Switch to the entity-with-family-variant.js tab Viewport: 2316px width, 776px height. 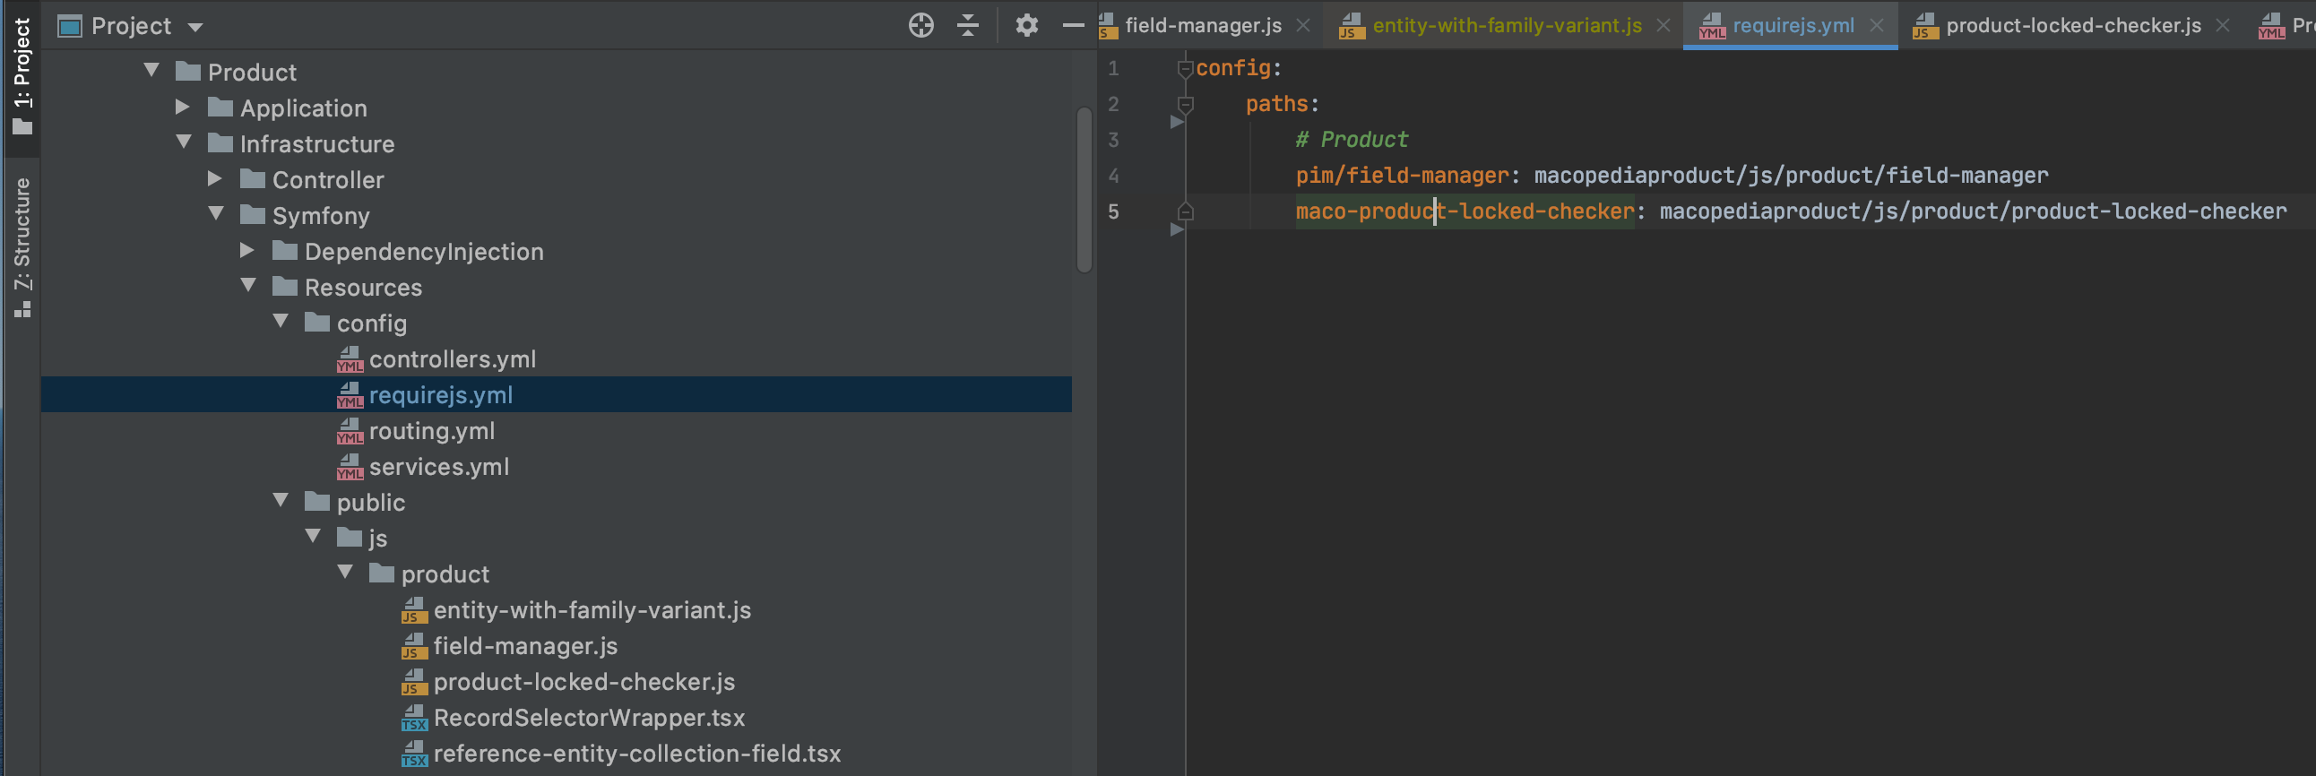tap(1506, 25)
